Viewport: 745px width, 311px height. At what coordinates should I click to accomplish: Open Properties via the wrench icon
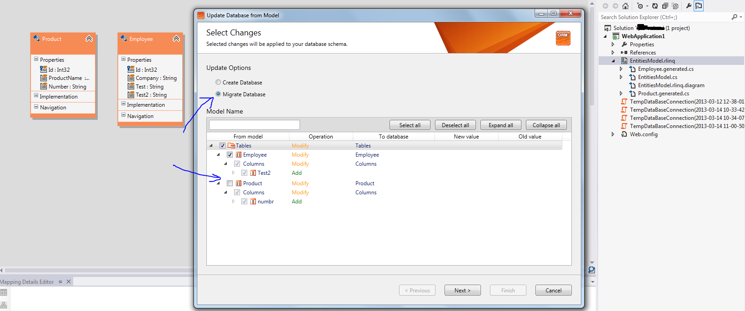coord(689,6)
